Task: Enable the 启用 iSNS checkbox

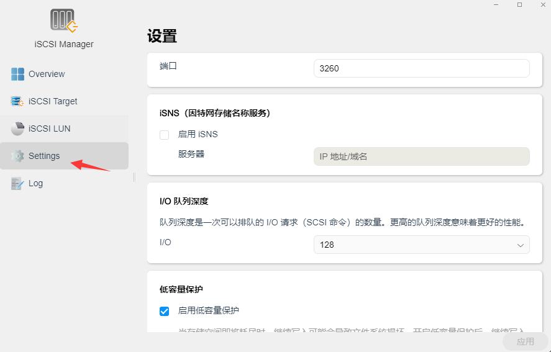Action: (165, 135)
